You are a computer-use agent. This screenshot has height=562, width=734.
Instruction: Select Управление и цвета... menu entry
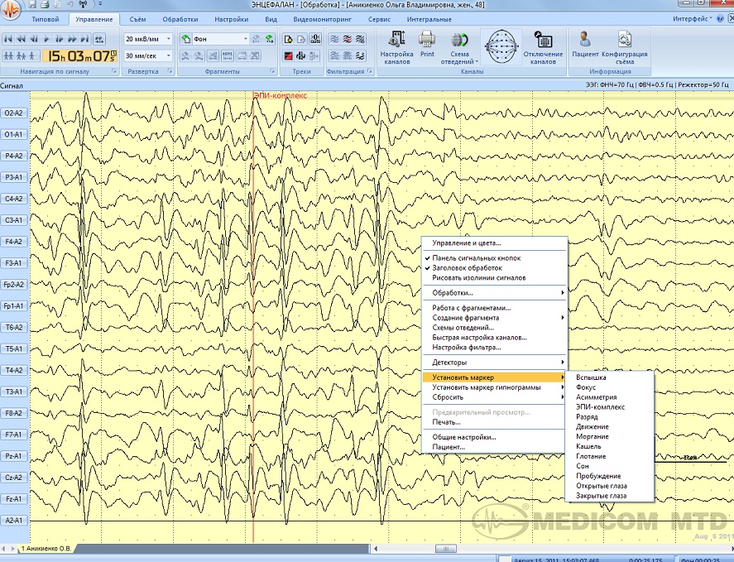[x=466, y=243]
